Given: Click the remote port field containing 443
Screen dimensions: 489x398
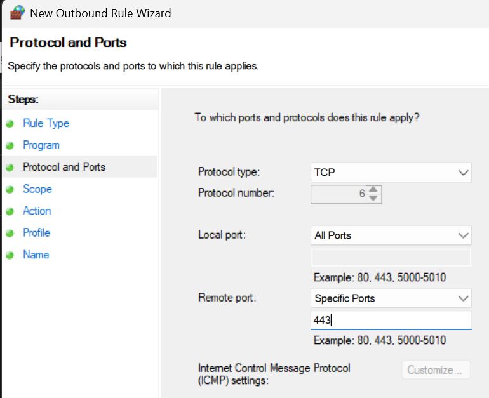Looking at the screenshot, I should point(391,320).
